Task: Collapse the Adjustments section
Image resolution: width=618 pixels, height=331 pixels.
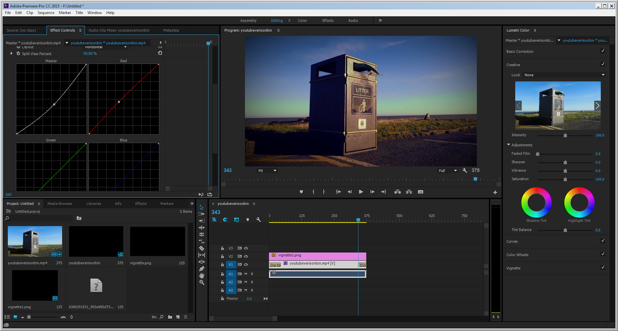Action: (509, 145)
